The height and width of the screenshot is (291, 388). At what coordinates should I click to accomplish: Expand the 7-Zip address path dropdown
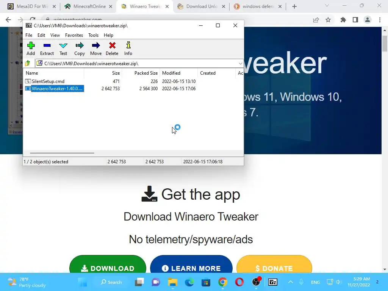240,64
